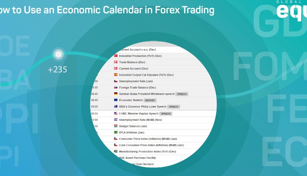The height and width of the screenshot is (176, 307).
Task: Open the Foreign Trade Balance (Dec) event
Action: point(138,87)
